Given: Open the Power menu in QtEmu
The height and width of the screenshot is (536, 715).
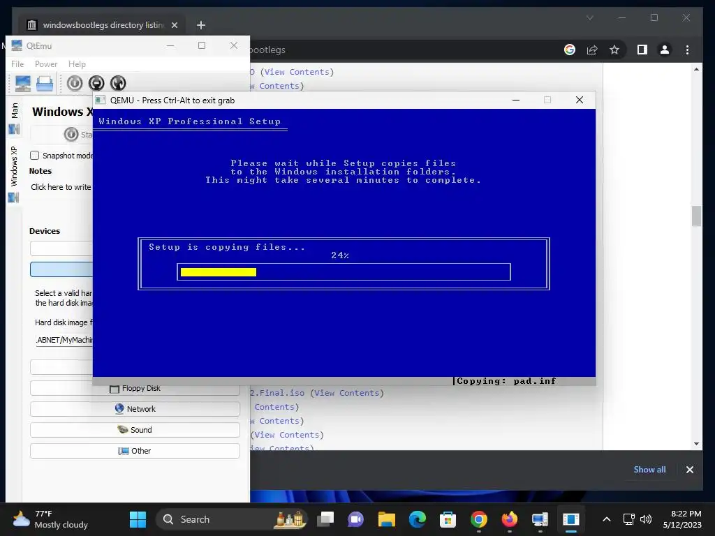Looking at the screenshot, I should (46, 64).
